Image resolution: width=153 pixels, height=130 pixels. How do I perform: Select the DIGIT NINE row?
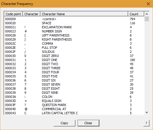74,93
